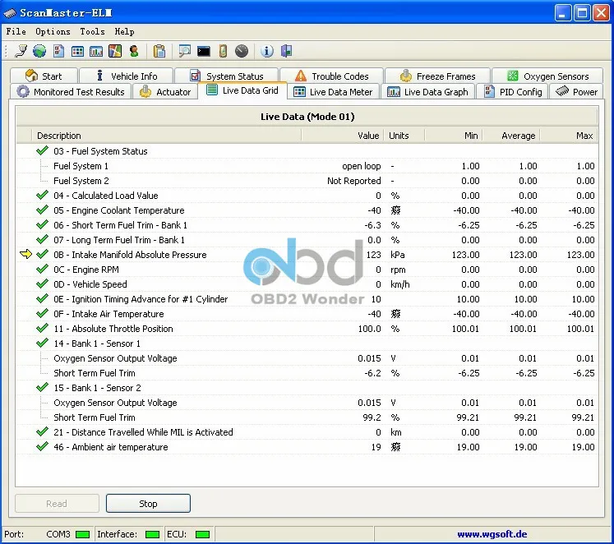This screenshot has height=544, width=614.
Task: Click the 99.2 Short Term Fuel Trim value
Action: point(372,417)
